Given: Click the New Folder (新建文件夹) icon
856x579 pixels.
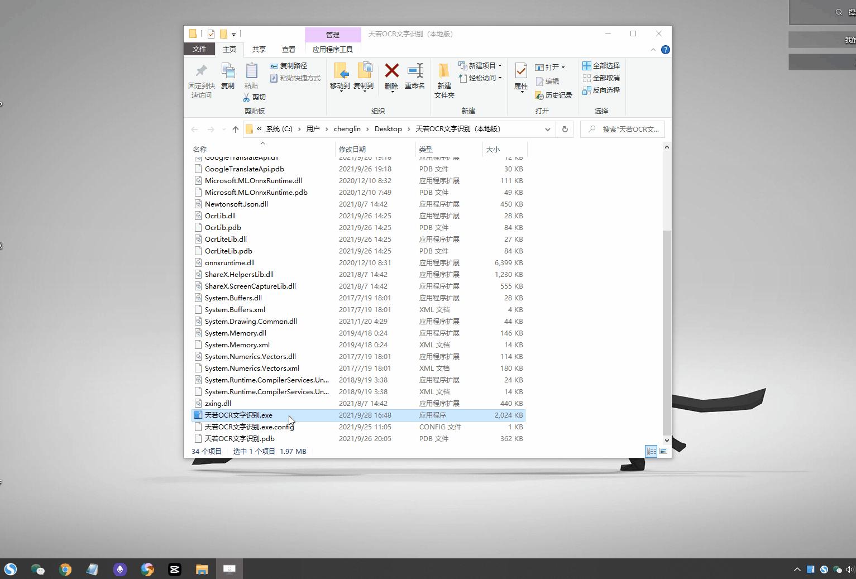Looking at the screenshot, I should (x=444, y=71).
